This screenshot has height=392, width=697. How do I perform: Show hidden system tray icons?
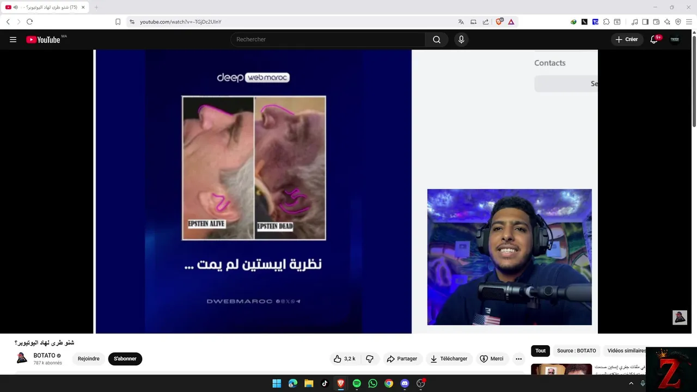click(x=631, y=383)
